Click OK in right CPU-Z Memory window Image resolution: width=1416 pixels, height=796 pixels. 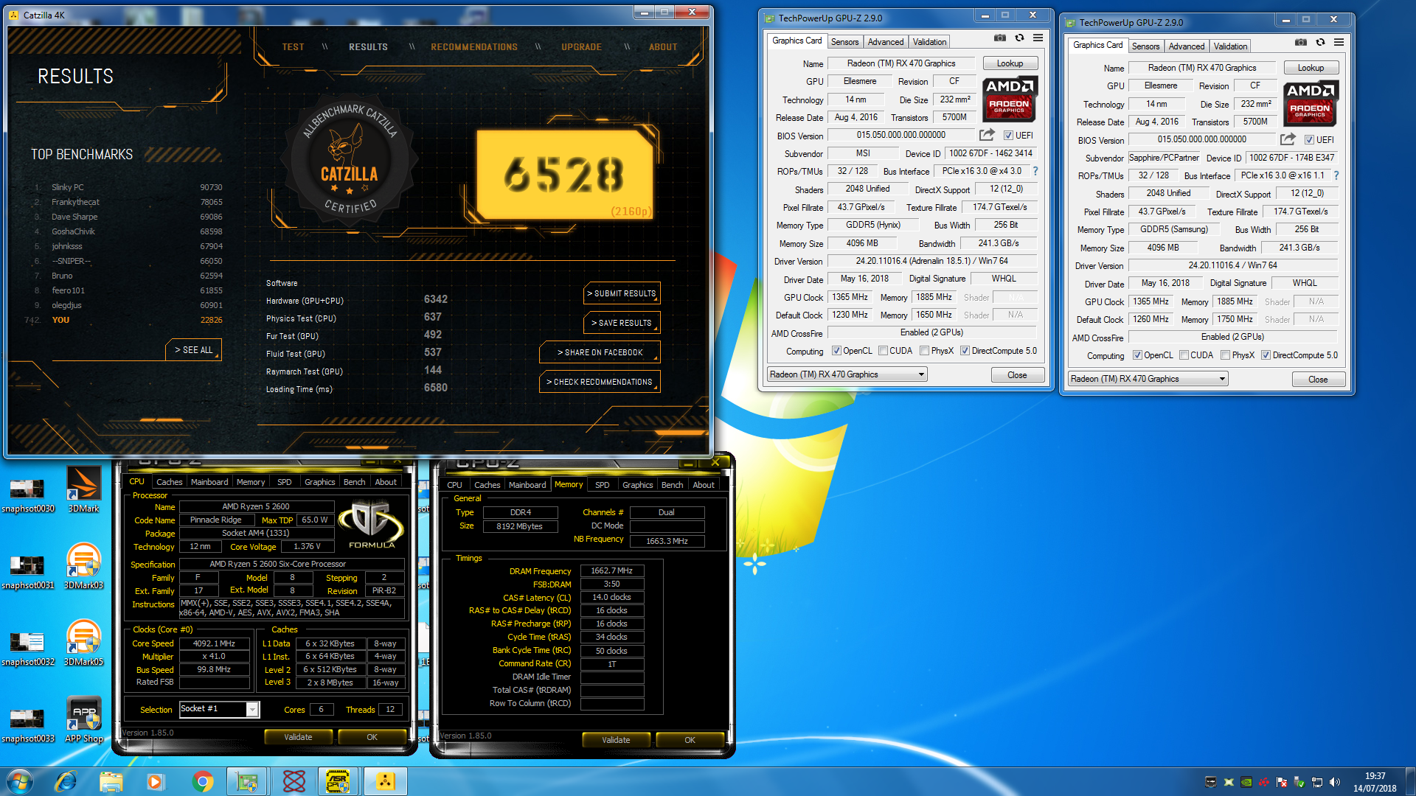pyautogui.click(x=690, y=740)
